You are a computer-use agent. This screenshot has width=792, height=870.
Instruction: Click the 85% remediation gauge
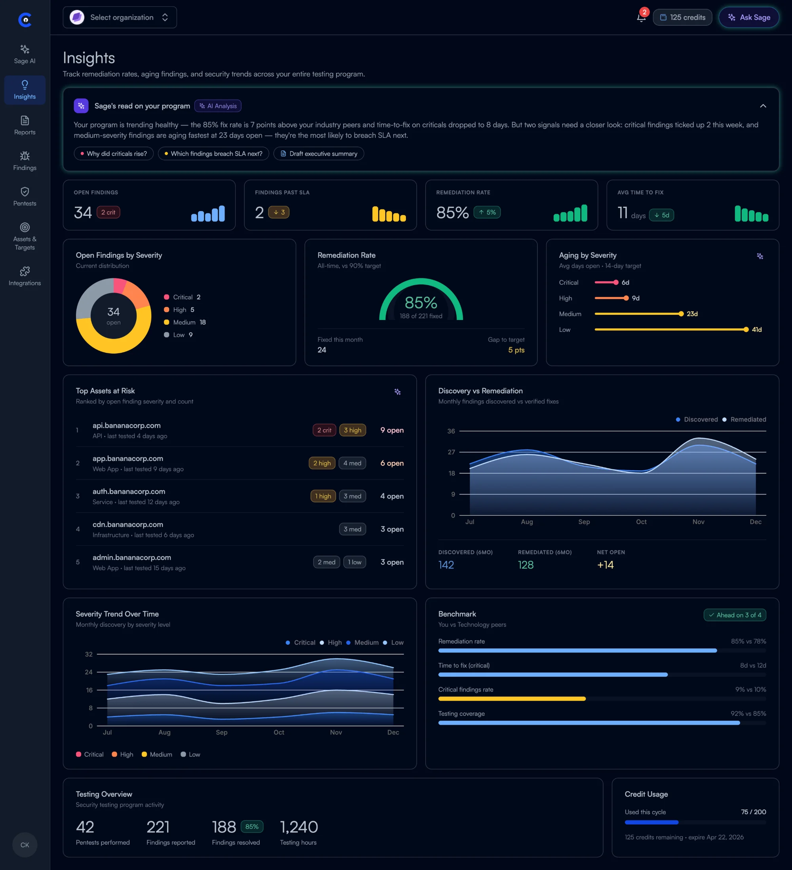coord(421,299)
